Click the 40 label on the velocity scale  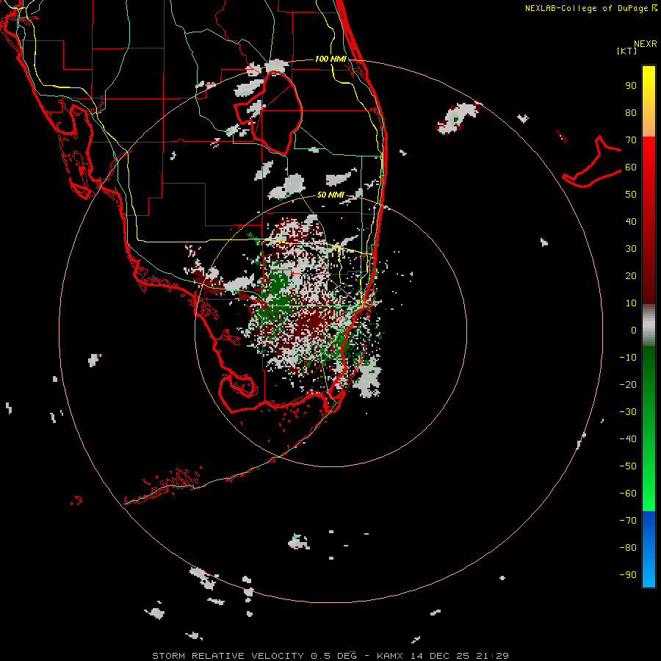(x=631, y=221)
